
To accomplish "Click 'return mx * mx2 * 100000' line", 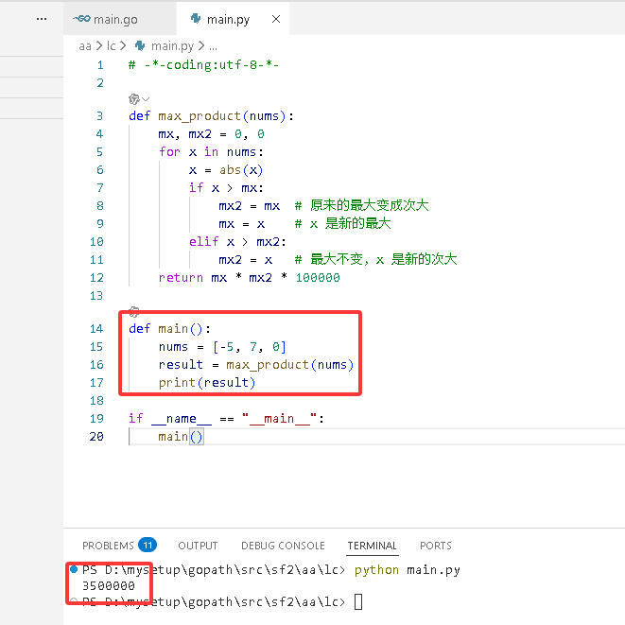I will click(x=249, y=277).
